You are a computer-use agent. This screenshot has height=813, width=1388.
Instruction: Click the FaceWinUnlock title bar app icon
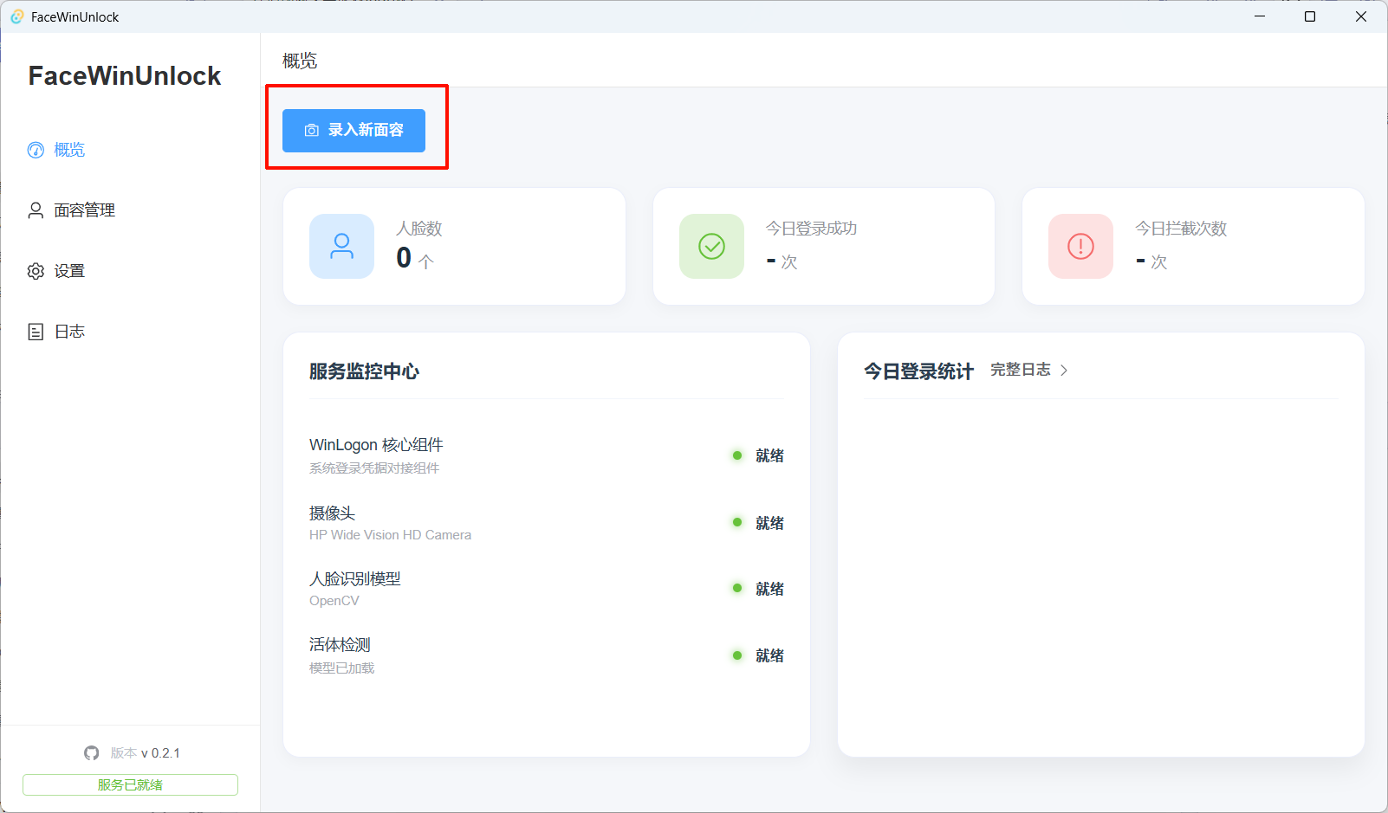(16, 16)
